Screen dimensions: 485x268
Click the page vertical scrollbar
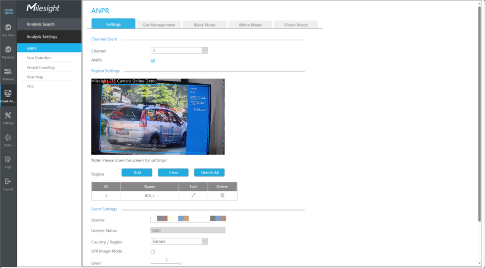click(480, 113)
